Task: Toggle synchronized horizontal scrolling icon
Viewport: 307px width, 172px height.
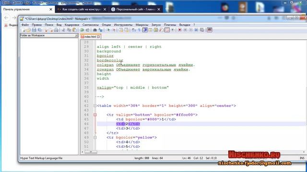Action: point(126,30)
